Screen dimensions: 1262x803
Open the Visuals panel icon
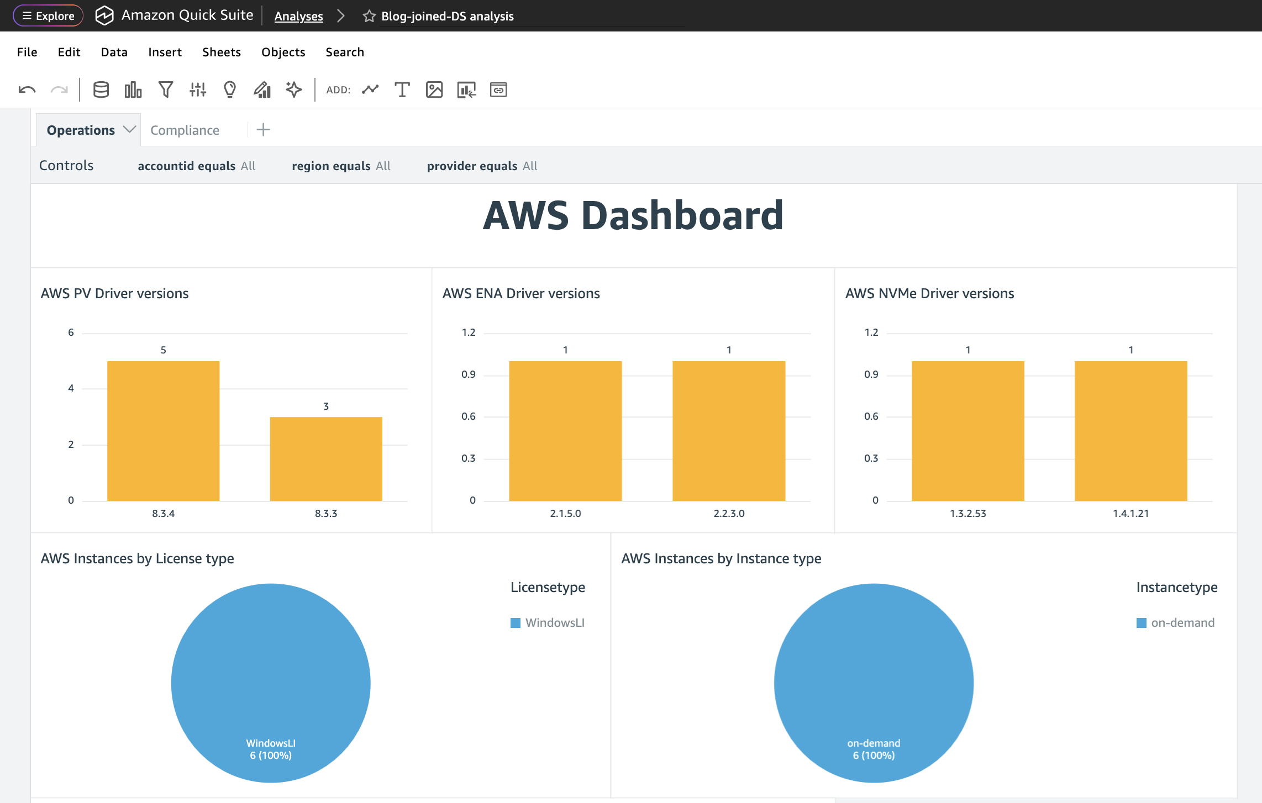[x=133, y=89]
